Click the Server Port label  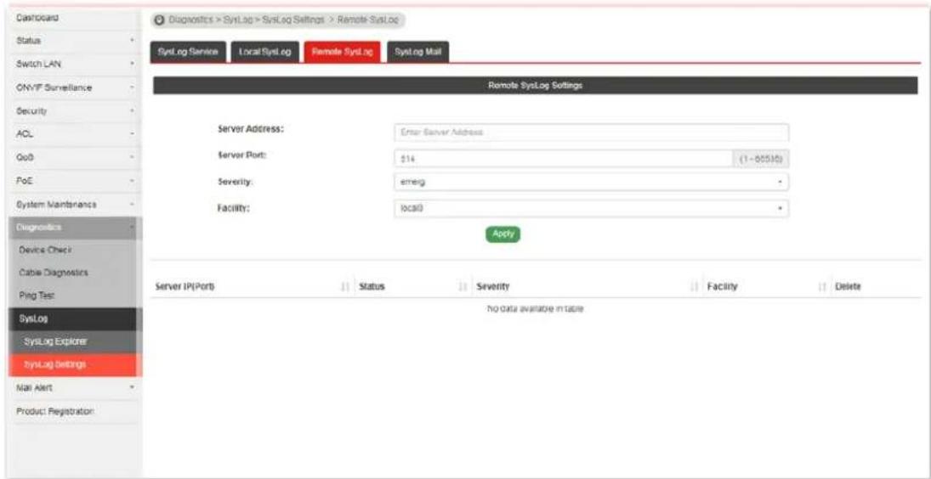click(243, 156)
